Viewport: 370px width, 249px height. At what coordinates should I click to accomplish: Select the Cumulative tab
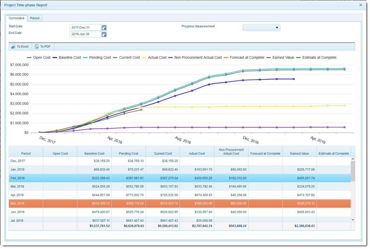coord(16,18)
